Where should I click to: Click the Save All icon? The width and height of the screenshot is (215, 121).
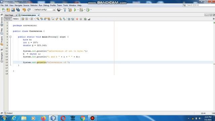(x=18, y=10)
